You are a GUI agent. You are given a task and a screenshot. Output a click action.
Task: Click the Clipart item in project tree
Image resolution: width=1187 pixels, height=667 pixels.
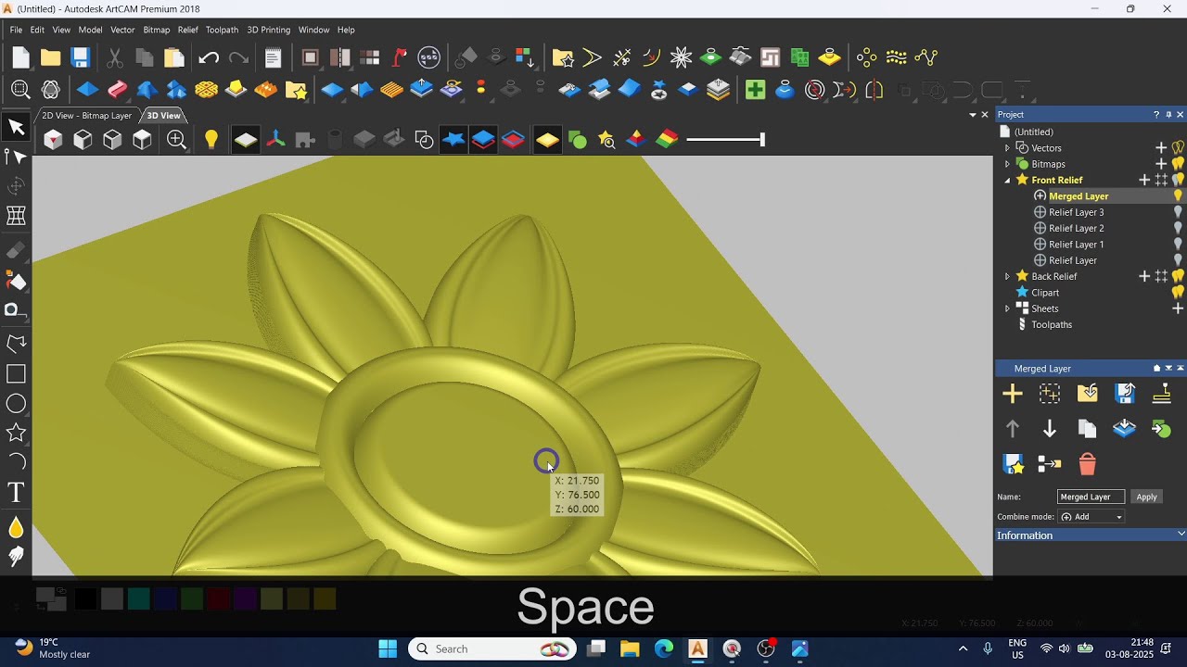point(1045,293)
